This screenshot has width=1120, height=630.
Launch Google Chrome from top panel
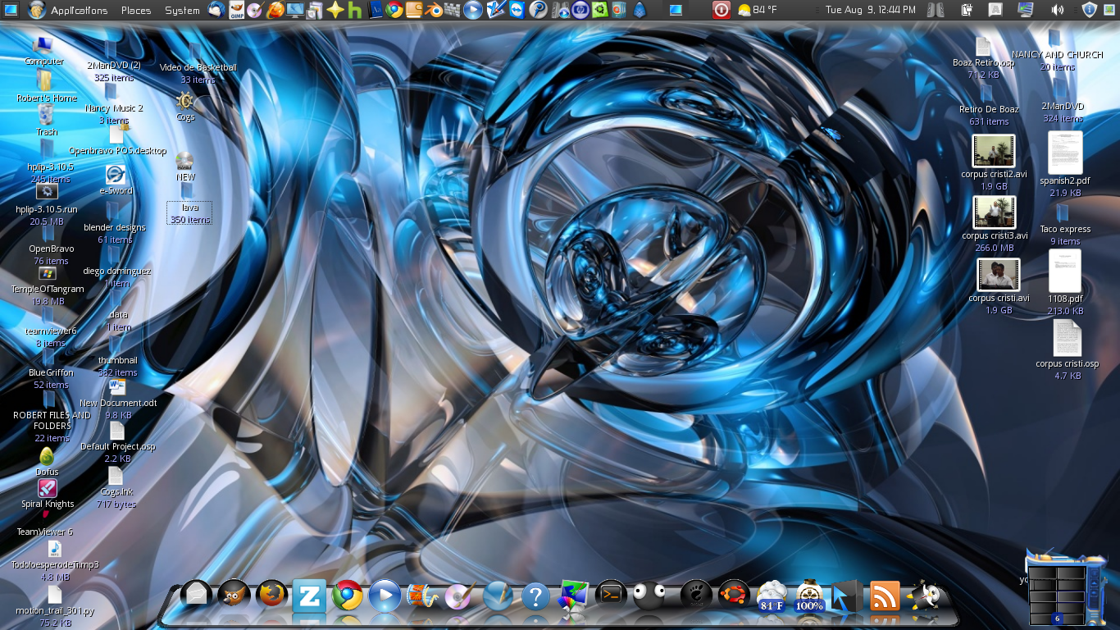coord(394,11)
